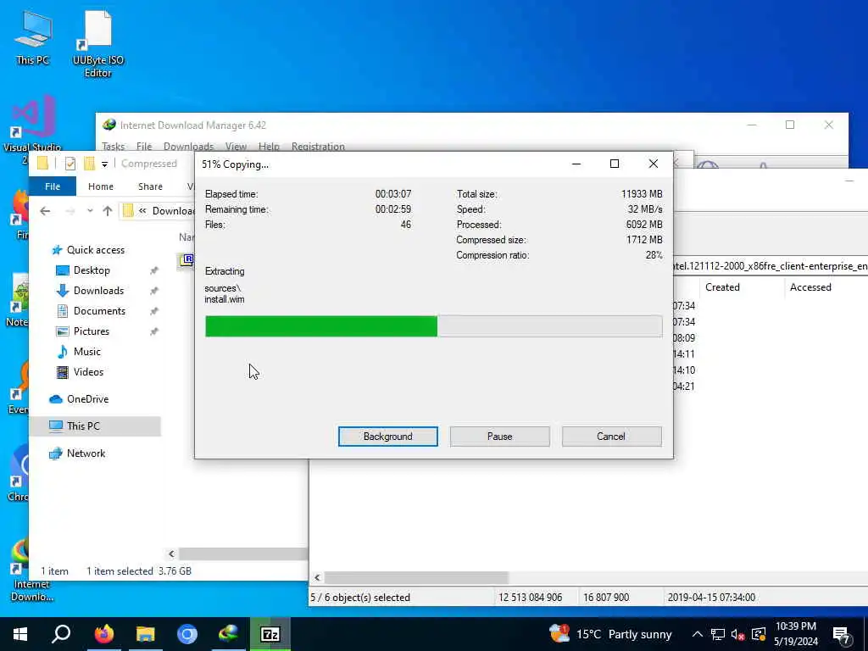The image size is (868, 651).
Task: Select This PC in navigation pane
Action: [x=95, y=426]
